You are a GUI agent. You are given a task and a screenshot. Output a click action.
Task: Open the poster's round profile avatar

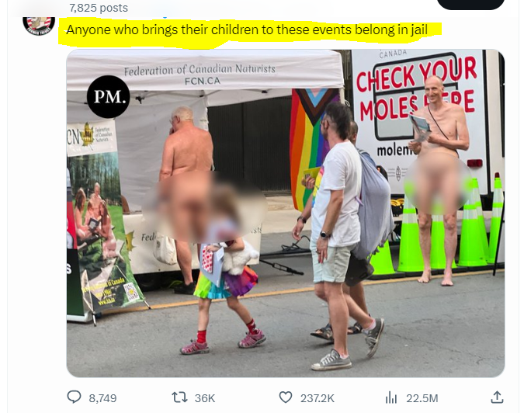pos(39,26)
